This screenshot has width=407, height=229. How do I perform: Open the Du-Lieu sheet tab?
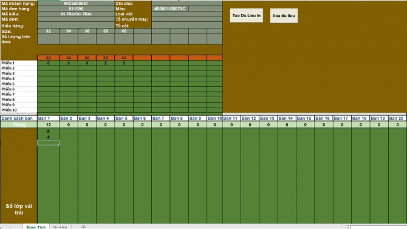tap(60, 227)
